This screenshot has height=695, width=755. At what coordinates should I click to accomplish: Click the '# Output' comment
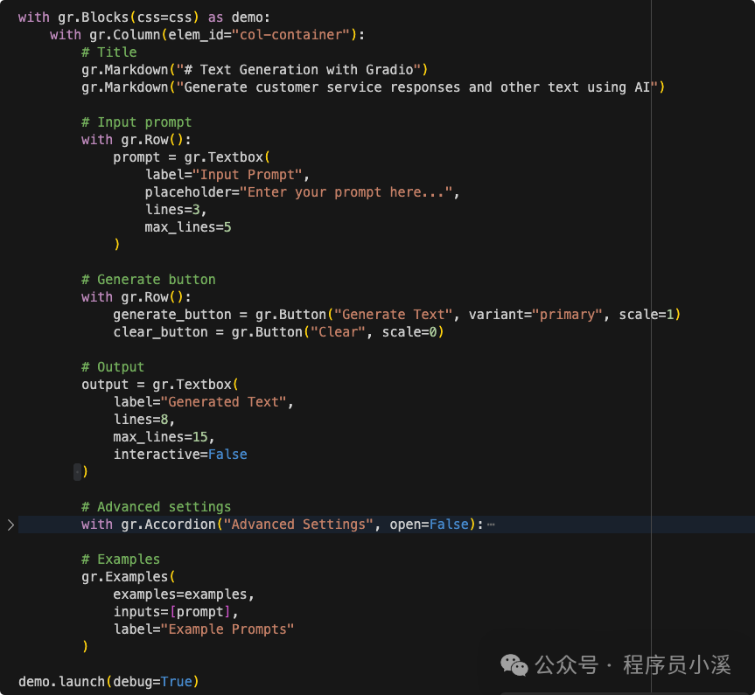tap(113, 367)
